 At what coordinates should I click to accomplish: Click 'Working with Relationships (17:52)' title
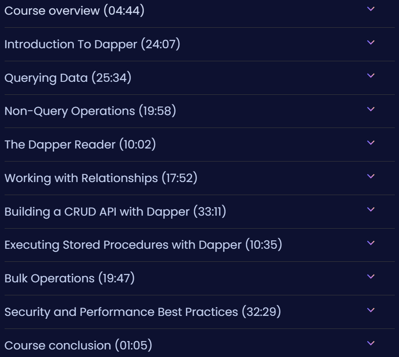(x=101, y=178)
